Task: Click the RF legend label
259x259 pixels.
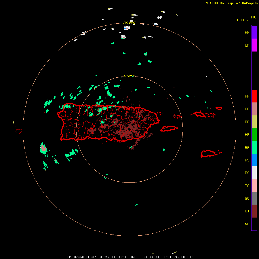Action: pyautogui.click(x=247, y=32)
